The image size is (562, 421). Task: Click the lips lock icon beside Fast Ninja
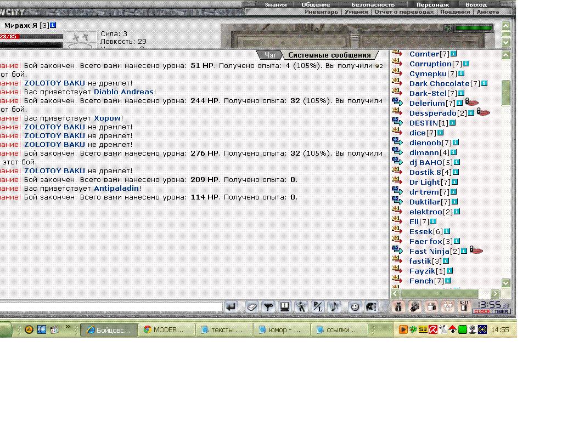click(x=476, y=250)
